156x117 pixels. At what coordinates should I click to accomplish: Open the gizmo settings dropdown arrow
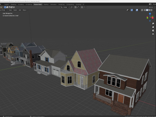134,10
